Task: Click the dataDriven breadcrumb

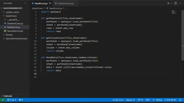Action: [37, 8]
